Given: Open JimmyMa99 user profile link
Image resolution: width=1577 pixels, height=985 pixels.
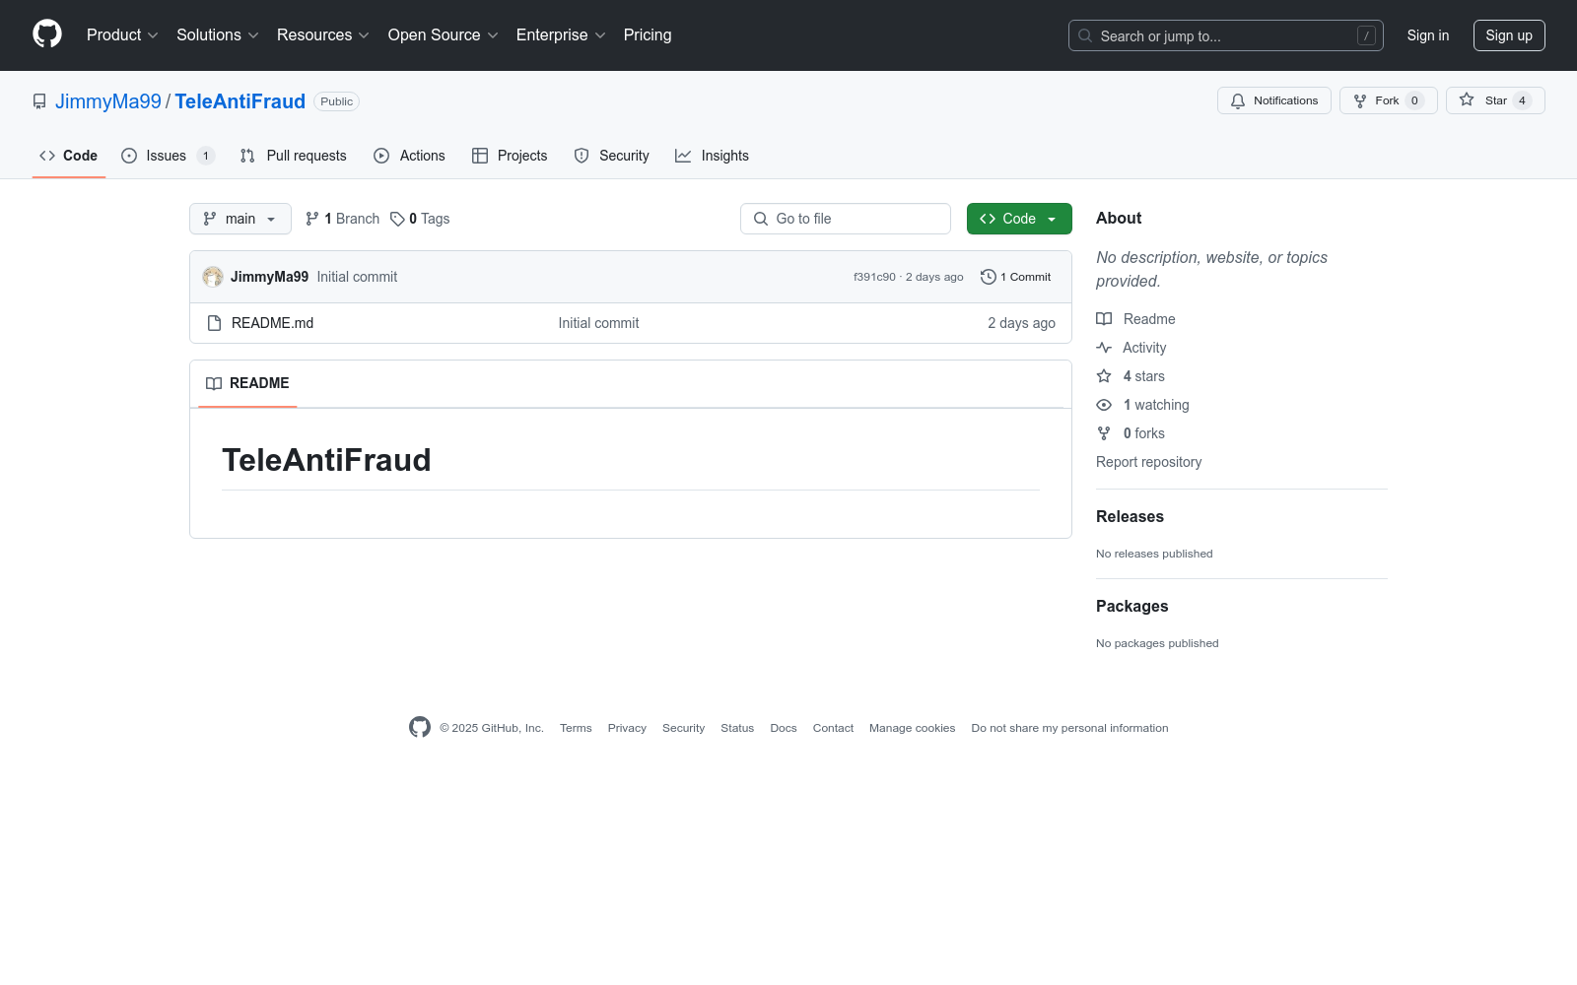Looking at the screenshot, I should 108,101.
